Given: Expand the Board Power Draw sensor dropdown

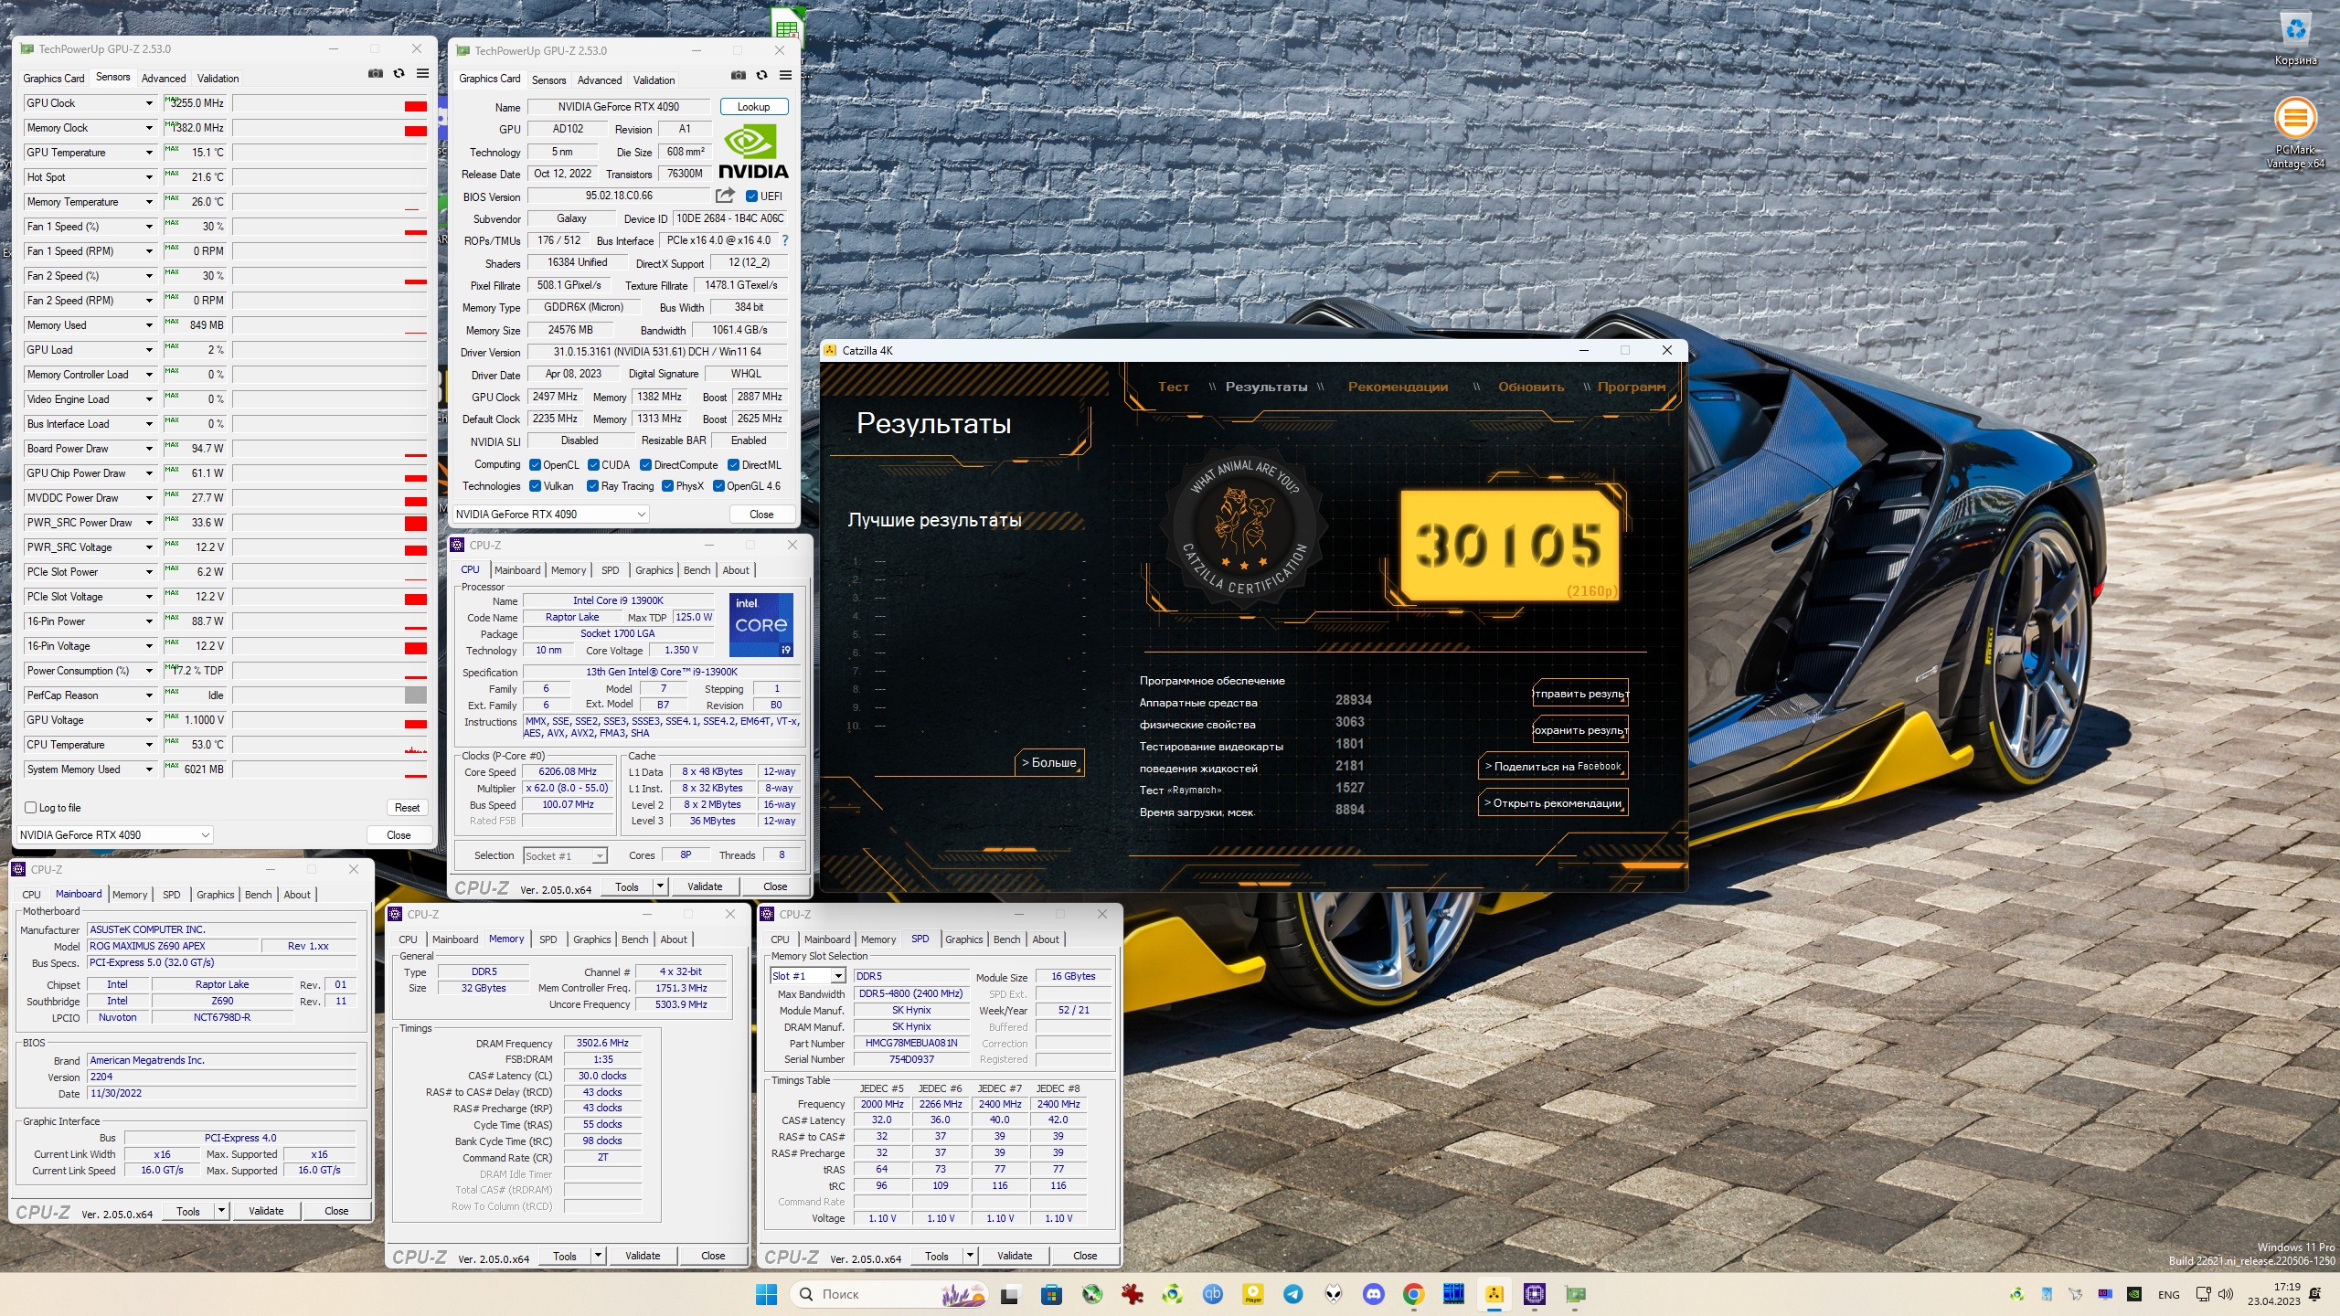Looking at the screenshot, I should (149, 449).
